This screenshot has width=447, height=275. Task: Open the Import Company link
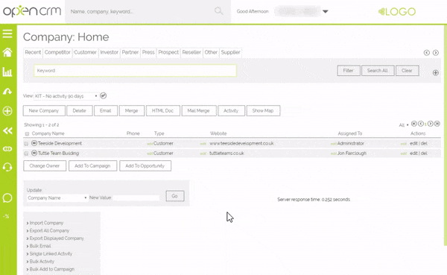[46, 223]
